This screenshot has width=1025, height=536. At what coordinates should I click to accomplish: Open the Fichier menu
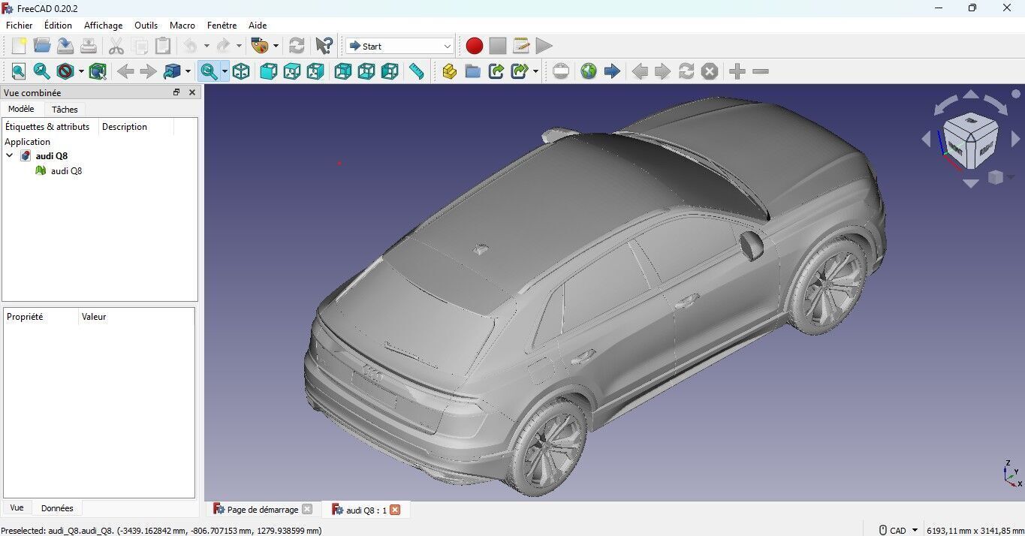point(20,25)
